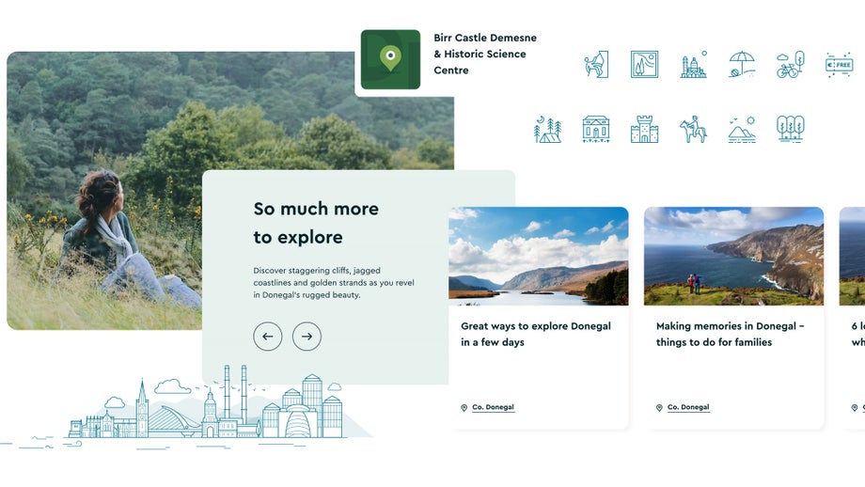
Task: Click the Glenveagh lake and mountains thumbnail
Action: [x=539, y=256]
